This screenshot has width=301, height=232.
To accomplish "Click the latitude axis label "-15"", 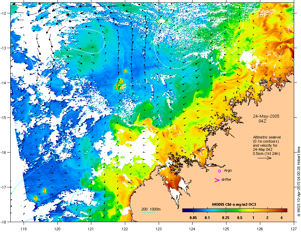I will pyautogui.click(x=4, y=117).
